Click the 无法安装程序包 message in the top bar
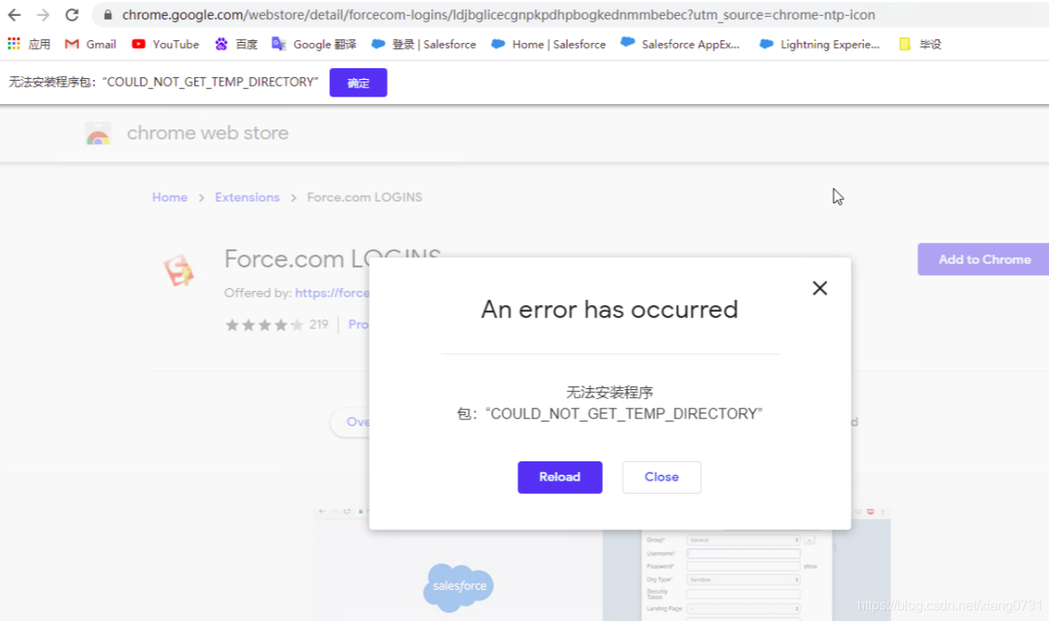1049x621 pixels. 164,82
